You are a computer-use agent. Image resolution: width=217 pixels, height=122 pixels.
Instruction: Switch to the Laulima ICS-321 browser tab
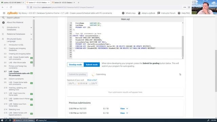(13, 2)
